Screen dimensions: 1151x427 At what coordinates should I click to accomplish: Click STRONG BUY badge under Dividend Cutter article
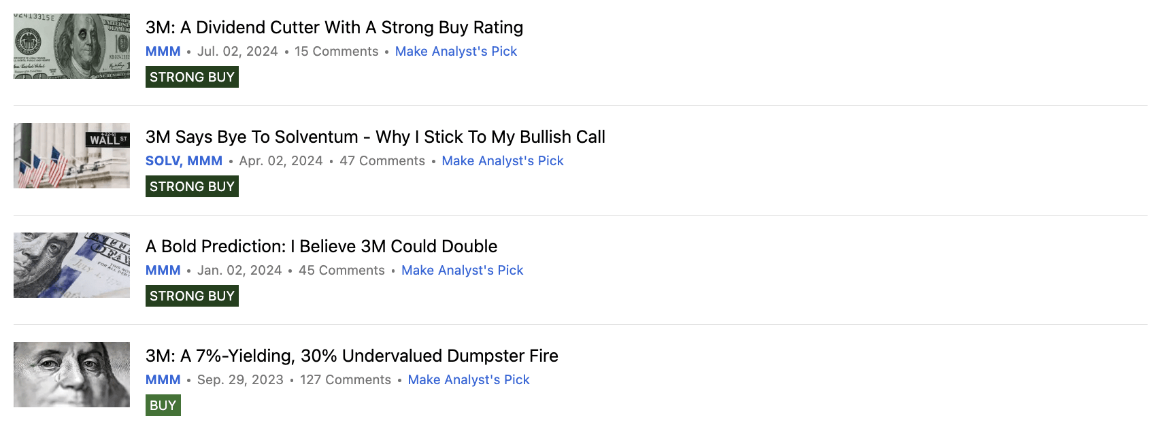click(x=192, y=77)
